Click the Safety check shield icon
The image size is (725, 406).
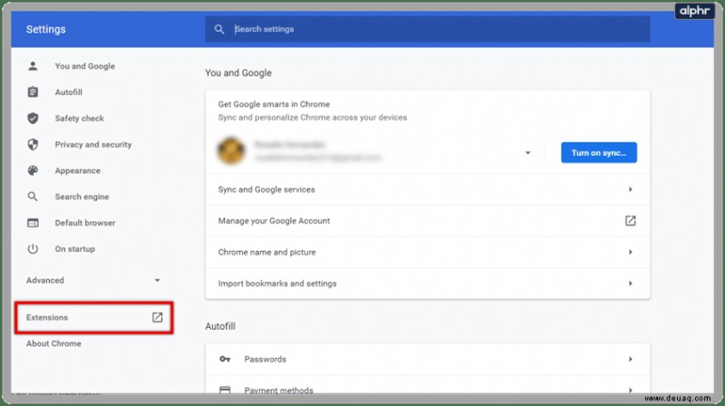point(33,119)
